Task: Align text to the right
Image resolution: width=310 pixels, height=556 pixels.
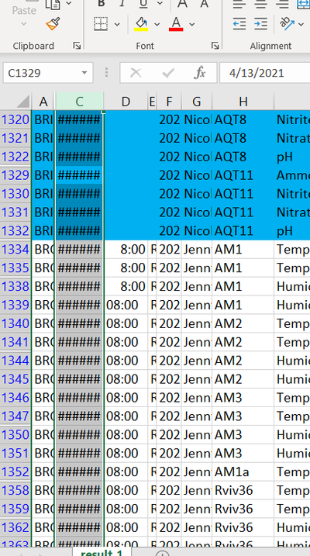Action: (x=282, y=4)
